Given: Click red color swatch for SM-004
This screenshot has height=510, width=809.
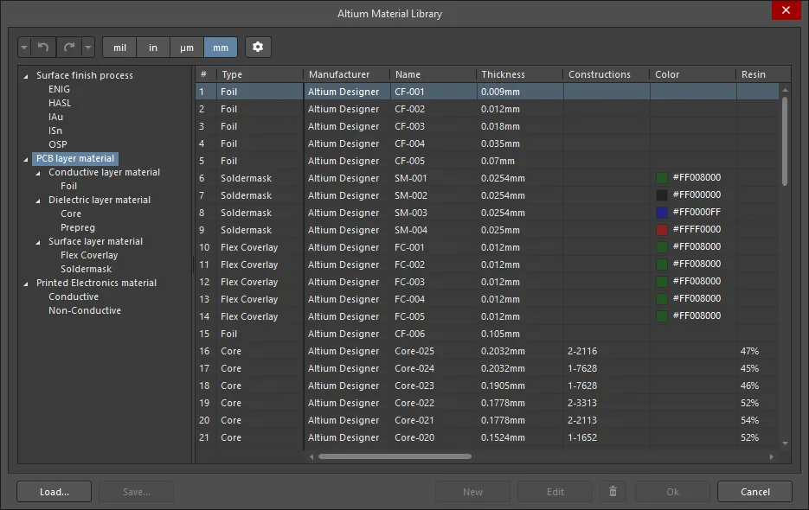Looking at the screenshot, I should [x=662, y=230].
